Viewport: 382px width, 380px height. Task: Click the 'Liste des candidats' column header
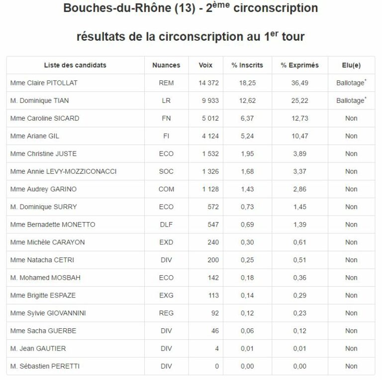(x=75, y=65)
